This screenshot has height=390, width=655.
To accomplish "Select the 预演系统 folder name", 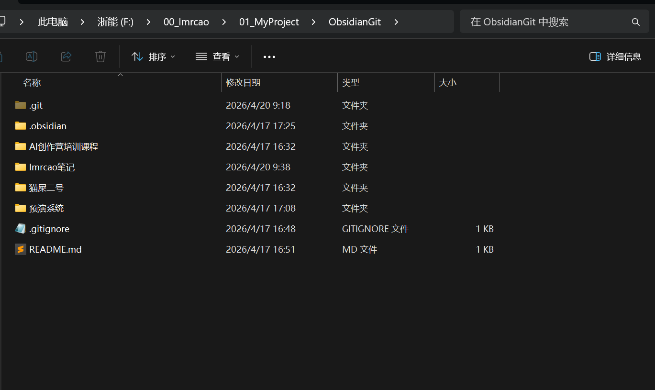I will 46,208.
